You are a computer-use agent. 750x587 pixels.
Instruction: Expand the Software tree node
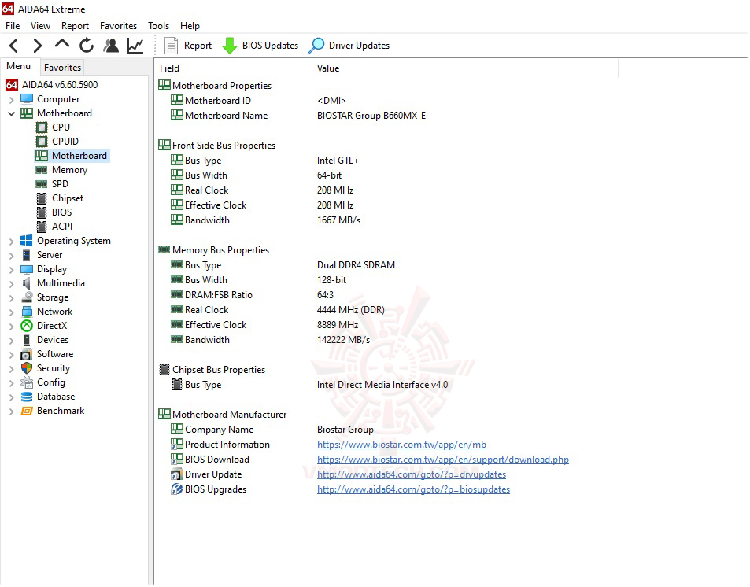12,355
